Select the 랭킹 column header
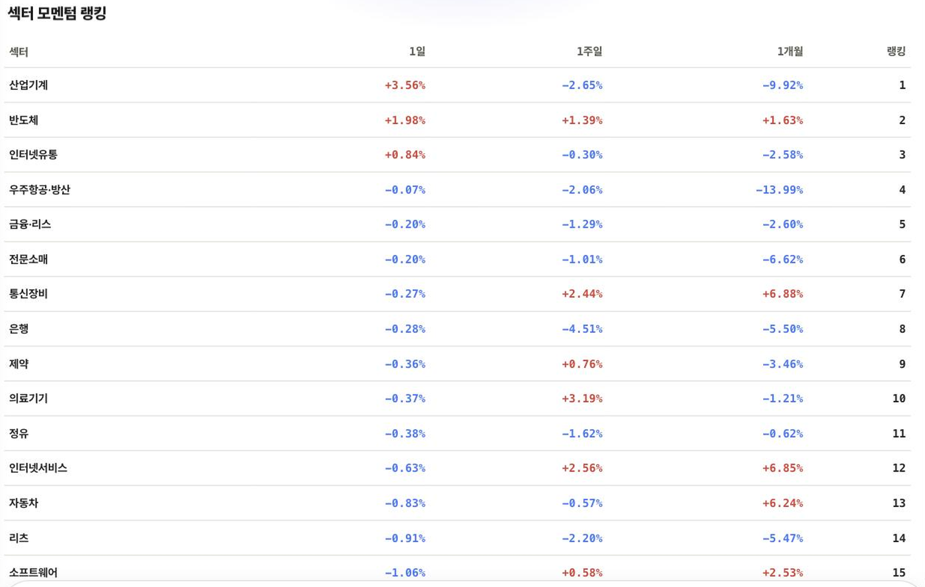 896,52
